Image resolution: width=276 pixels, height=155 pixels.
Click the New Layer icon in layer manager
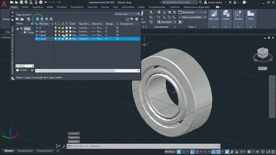[38, 19]
